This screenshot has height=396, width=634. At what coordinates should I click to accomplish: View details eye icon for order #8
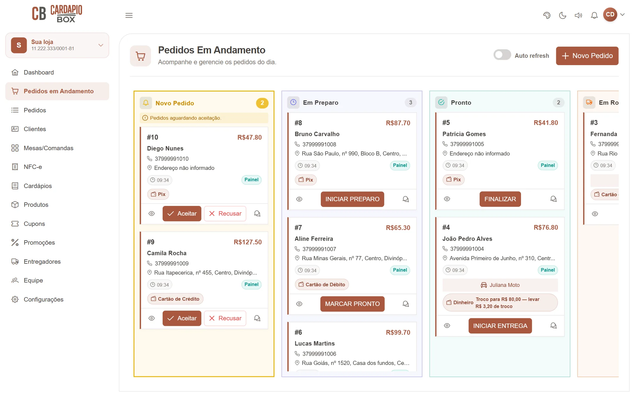point(299,199)
